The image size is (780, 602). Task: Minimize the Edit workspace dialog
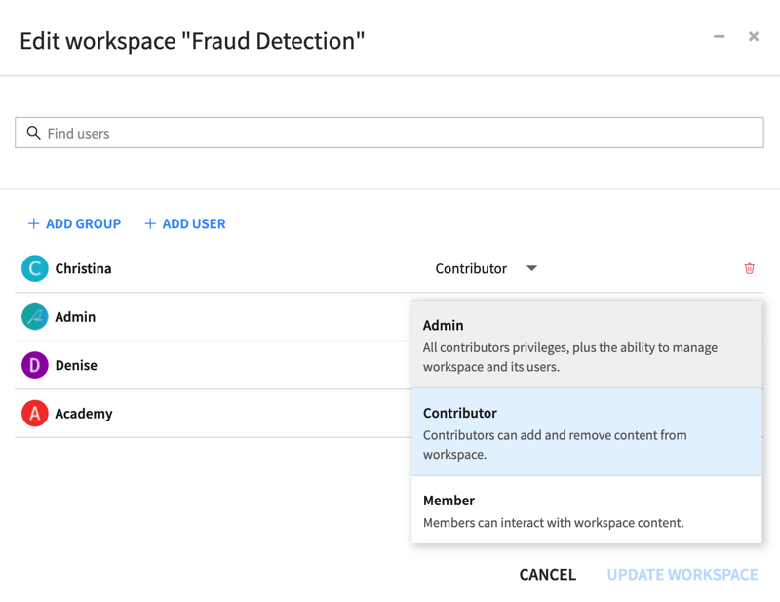(720, 37)
